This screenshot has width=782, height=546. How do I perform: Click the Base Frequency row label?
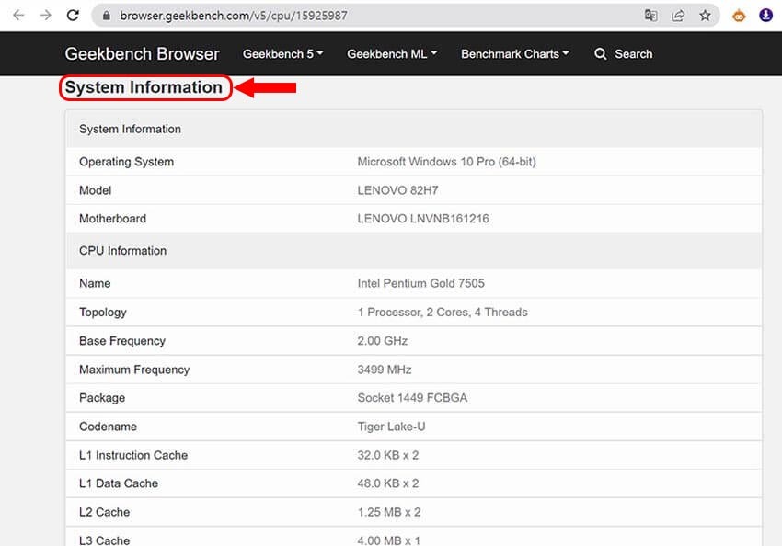[x=122, y=341]
